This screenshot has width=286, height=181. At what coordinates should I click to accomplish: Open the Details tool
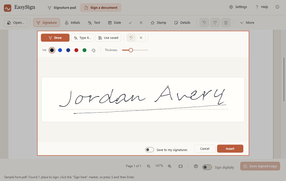pos(182,22)
